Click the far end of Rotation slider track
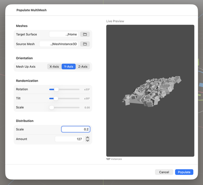 pyautogui.click(x=79, y=89)
